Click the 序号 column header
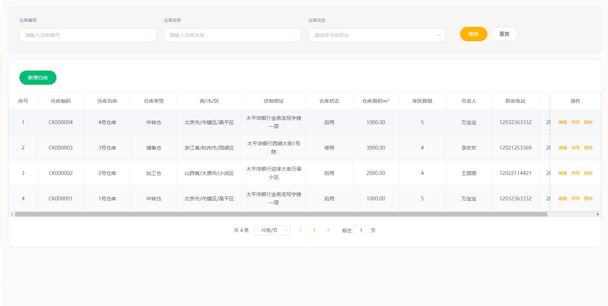This screenshot has width=608, height=306. pos(23,101)
